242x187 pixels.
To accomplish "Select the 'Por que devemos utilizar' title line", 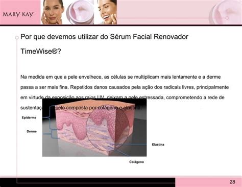I will click(x=104, y=37).
